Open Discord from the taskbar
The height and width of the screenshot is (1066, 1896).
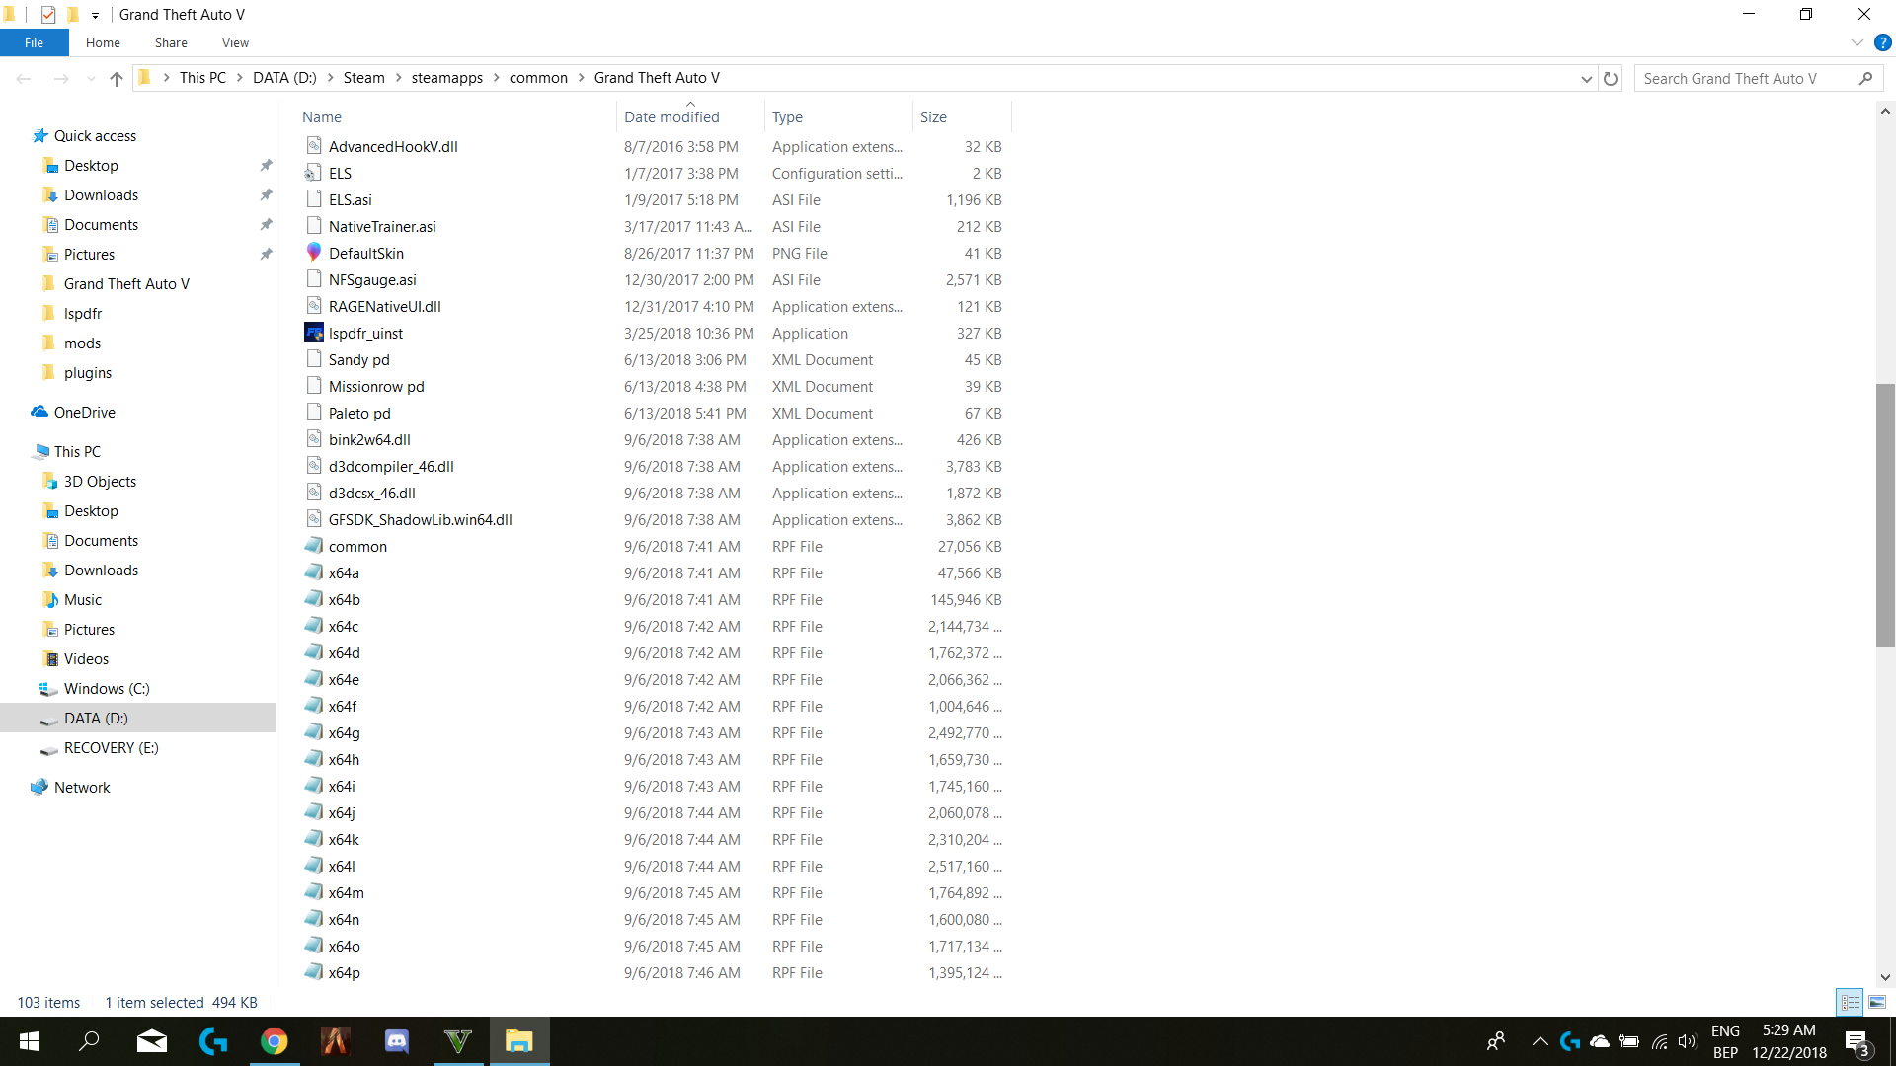point(397,1041)
